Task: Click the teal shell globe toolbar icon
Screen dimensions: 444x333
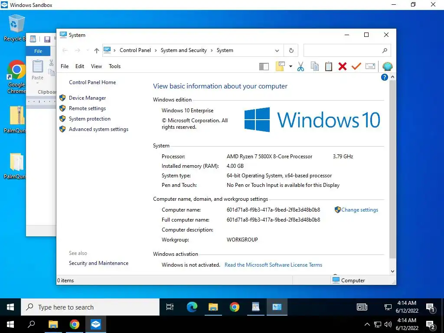Action: [x=387, y=66]
